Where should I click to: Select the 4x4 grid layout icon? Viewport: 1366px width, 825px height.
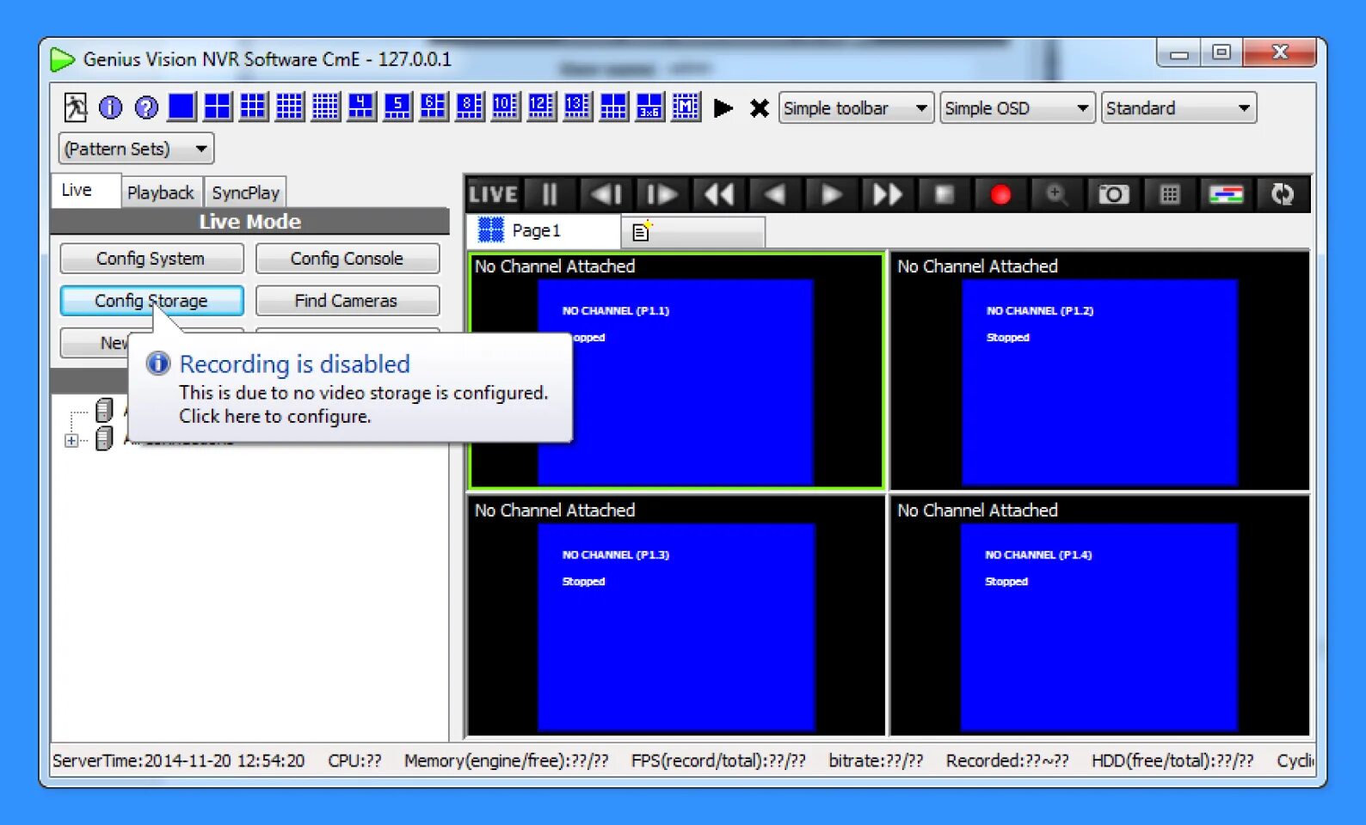(x=290, y=107)
